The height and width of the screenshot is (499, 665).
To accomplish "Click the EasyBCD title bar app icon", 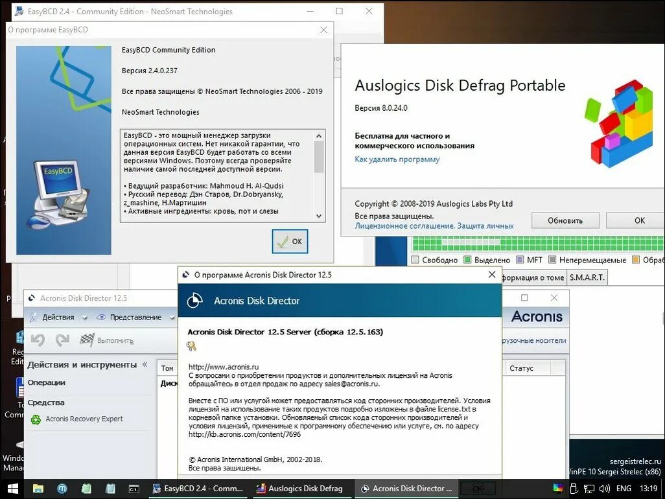I will pos(19,11).
